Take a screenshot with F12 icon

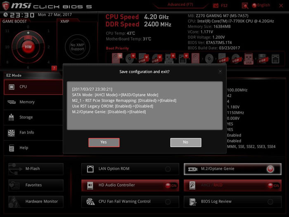click(220, 5)
